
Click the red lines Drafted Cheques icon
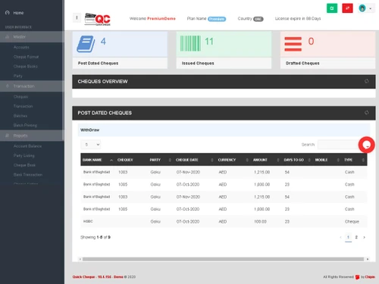(x=293, y=44)
